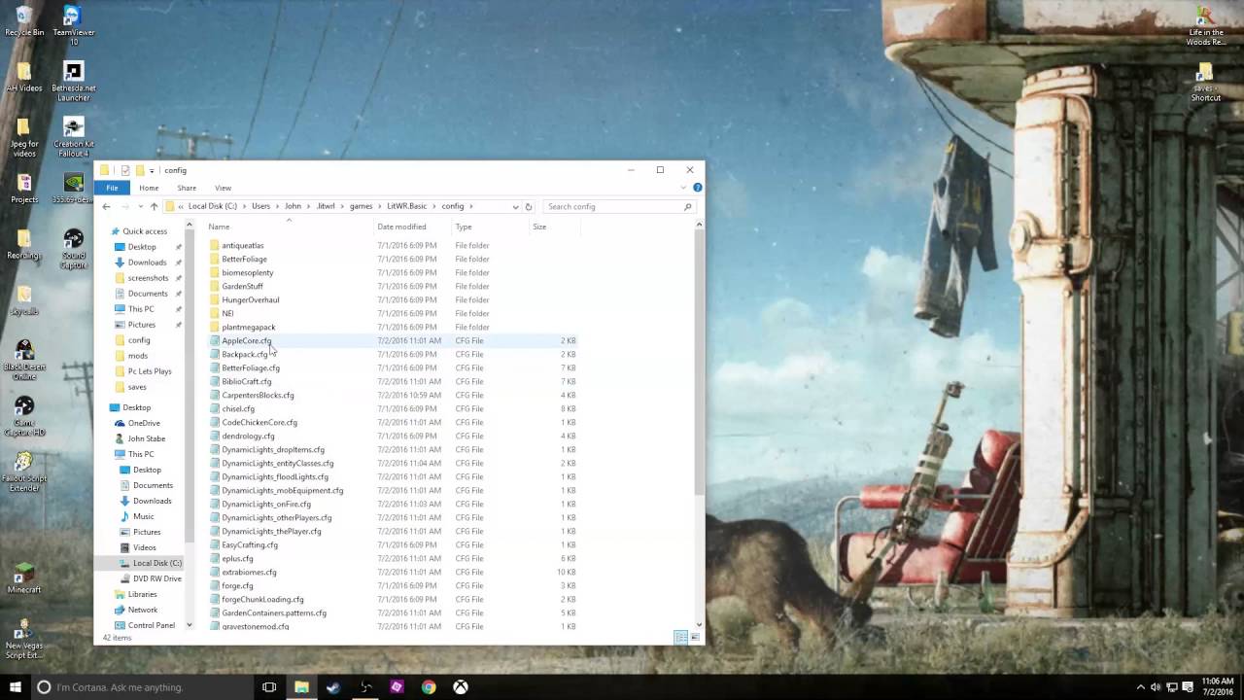Select the antiqueatlas folder
Screen dimensions: 1244x700
(x=242, y=245)
